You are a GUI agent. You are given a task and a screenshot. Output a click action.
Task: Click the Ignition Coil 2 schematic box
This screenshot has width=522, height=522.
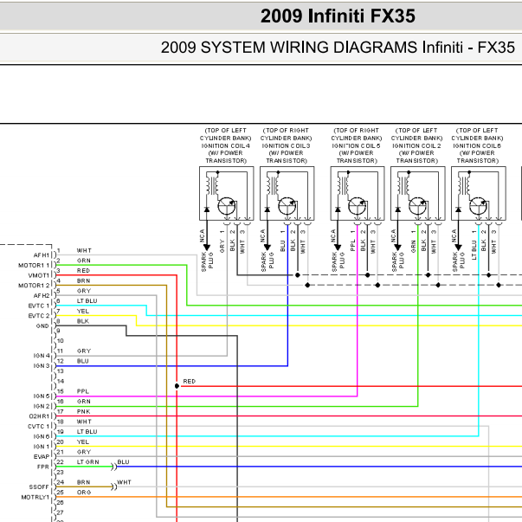(x=418, y=193)
